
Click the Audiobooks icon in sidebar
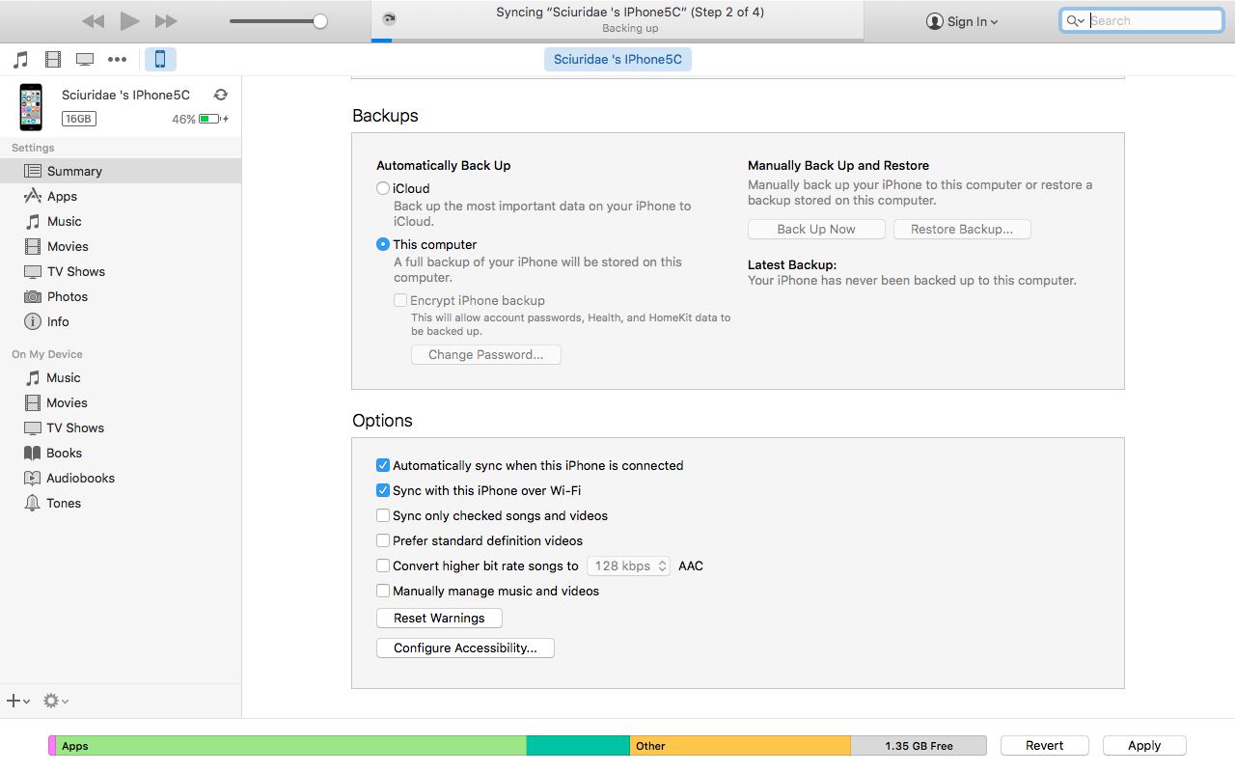[x=33, y=478]
